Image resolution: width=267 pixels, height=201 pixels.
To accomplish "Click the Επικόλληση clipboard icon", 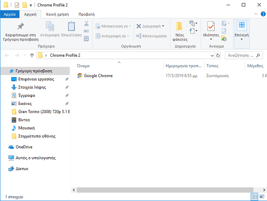I will (x=71, y=26).
